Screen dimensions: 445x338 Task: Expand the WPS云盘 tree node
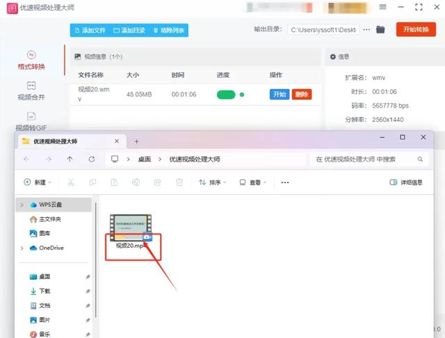22,205
